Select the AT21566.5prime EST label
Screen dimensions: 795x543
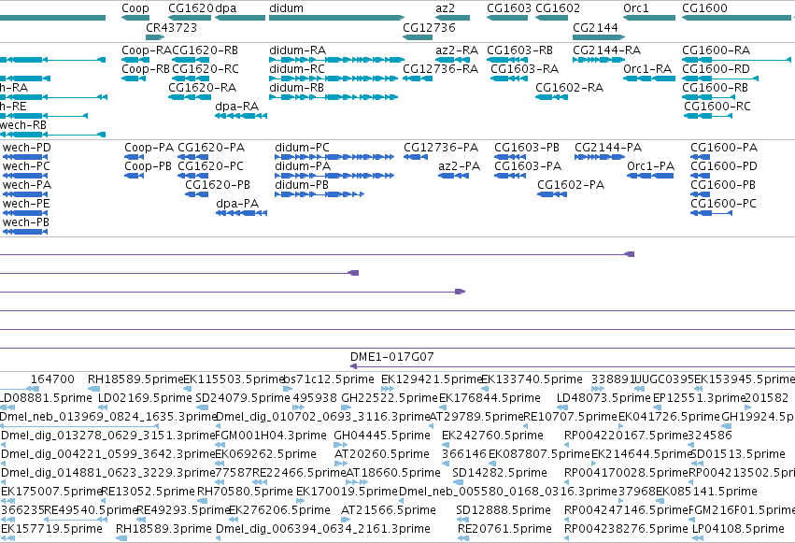[389, 510]
